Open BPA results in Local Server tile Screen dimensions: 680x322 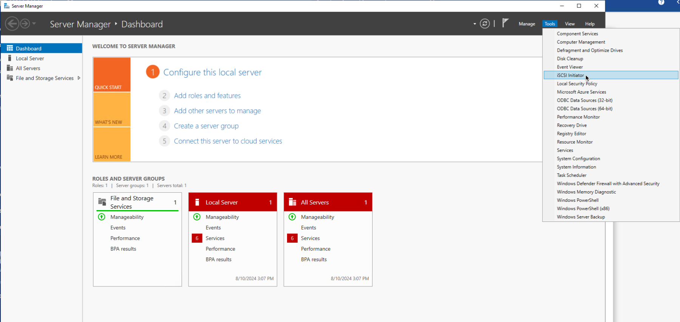pos(218,259)
